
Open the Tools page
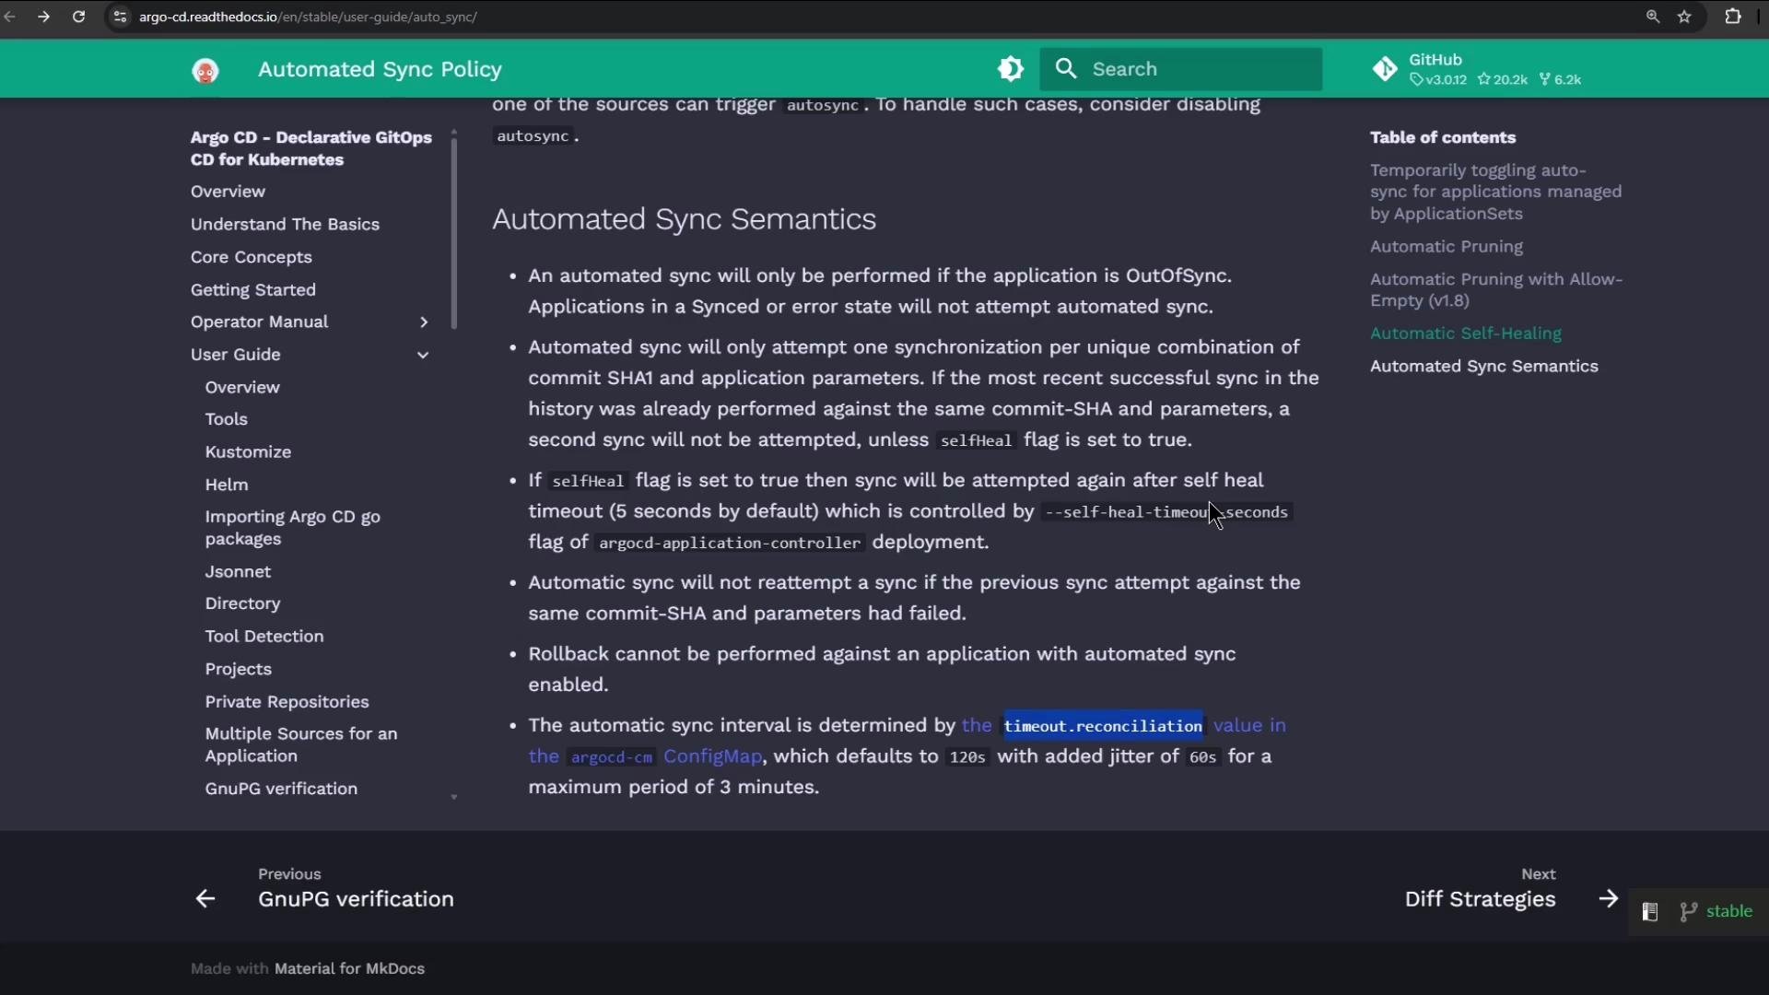[x=227, y=419]
